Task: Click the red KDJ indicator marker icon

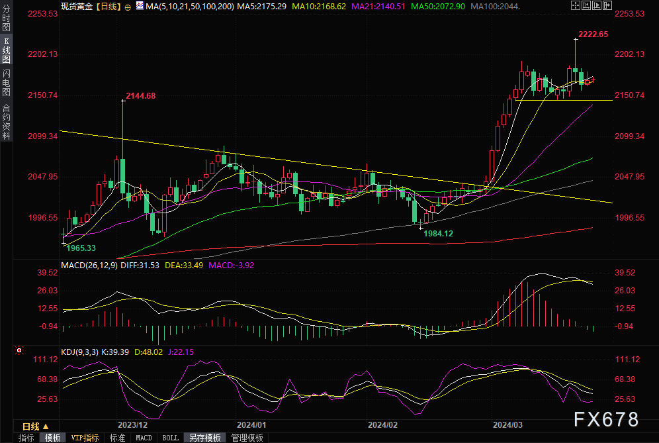Action: tap(19, 350)
